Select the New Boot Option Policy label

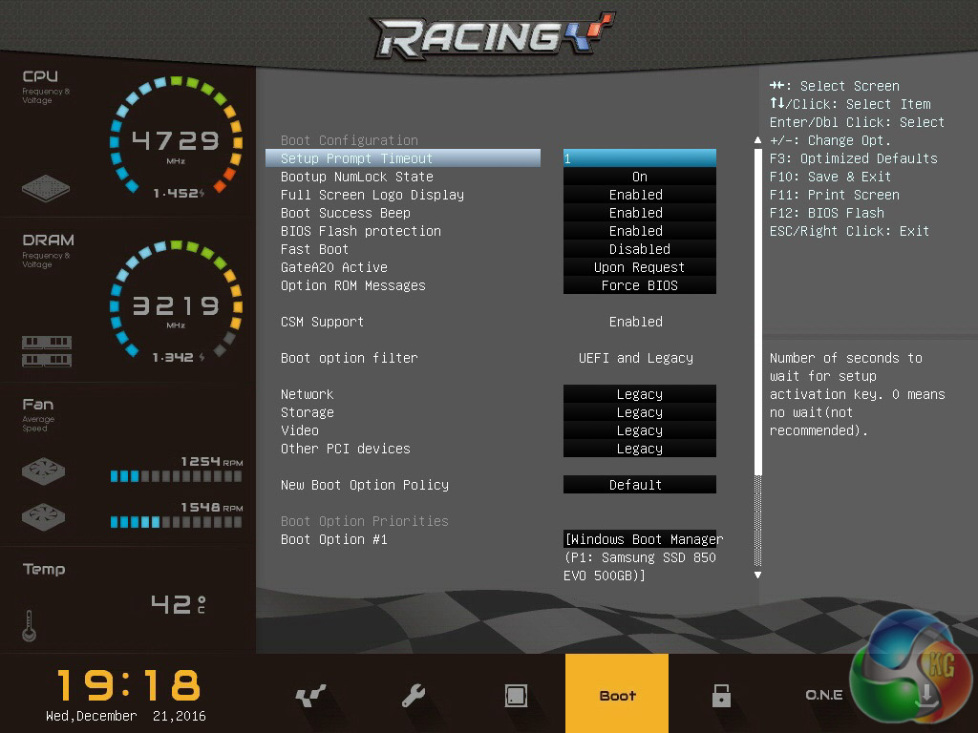(365, 484)
